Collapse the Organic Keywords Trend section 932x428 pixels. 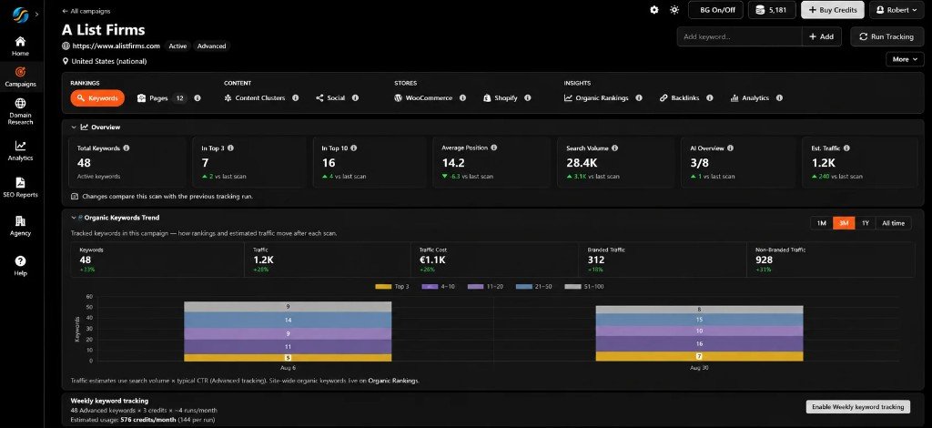click(x=74, y=218)
